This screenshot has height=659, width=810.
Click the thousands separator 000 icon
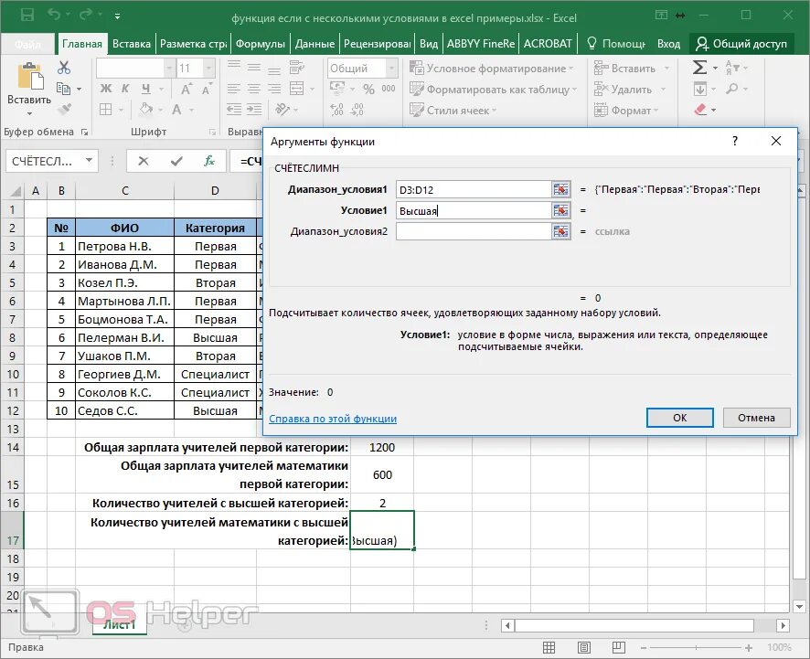pos(389,89)
